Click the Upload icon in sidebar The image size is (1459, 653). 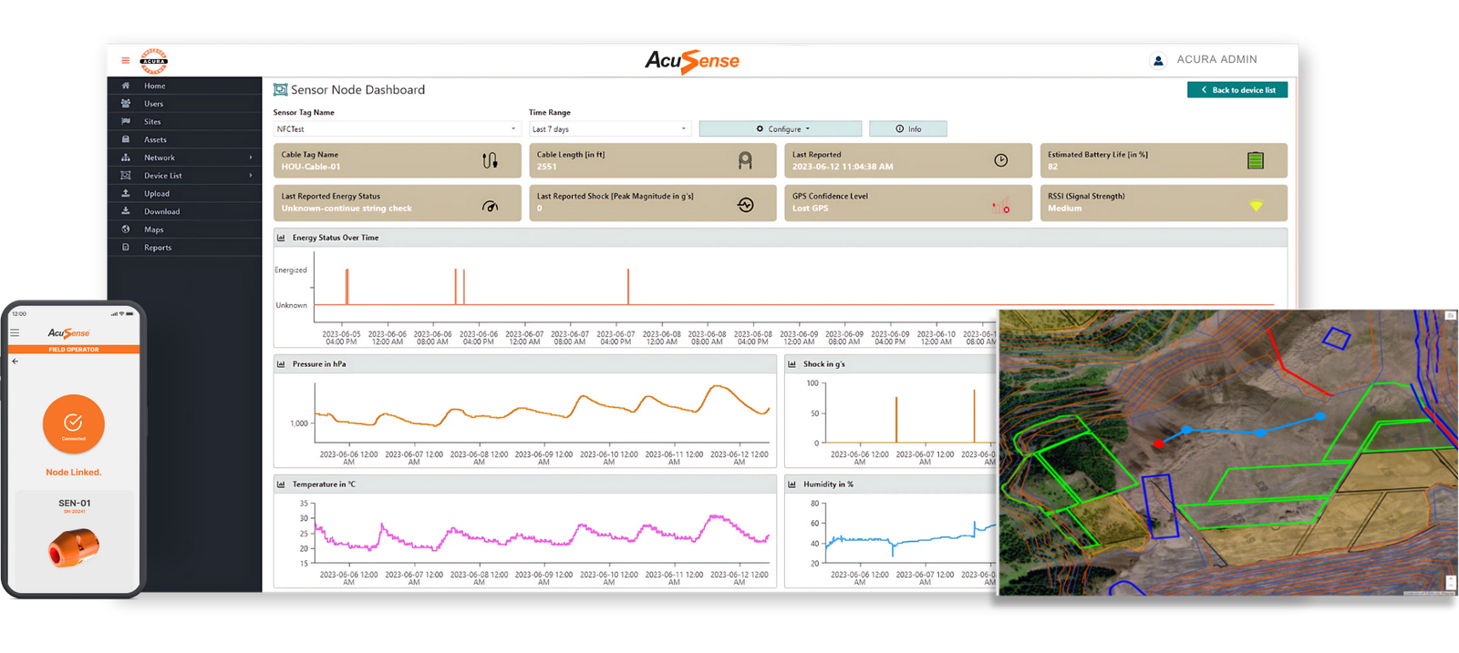[126, 193]
